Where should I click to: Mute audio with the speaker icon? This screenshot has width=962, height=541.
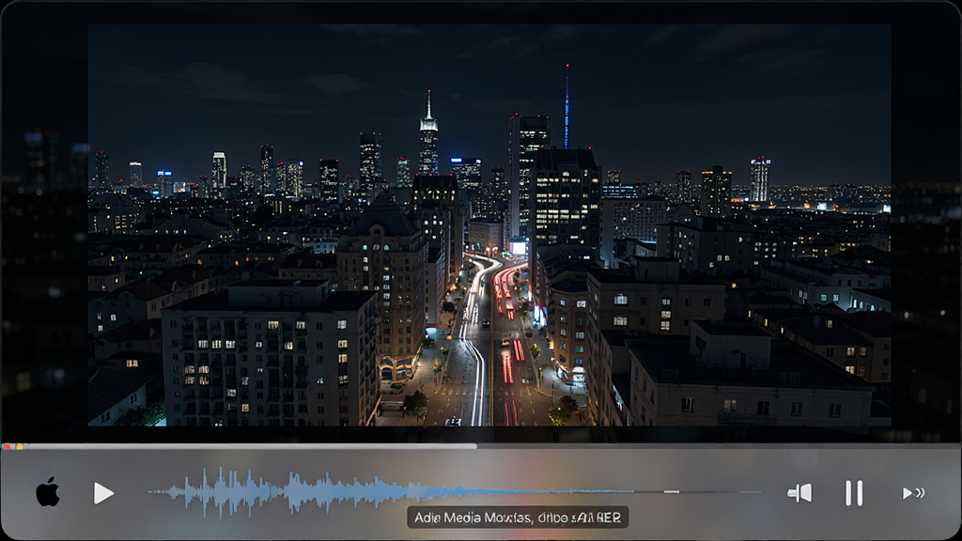pos(799,493)
